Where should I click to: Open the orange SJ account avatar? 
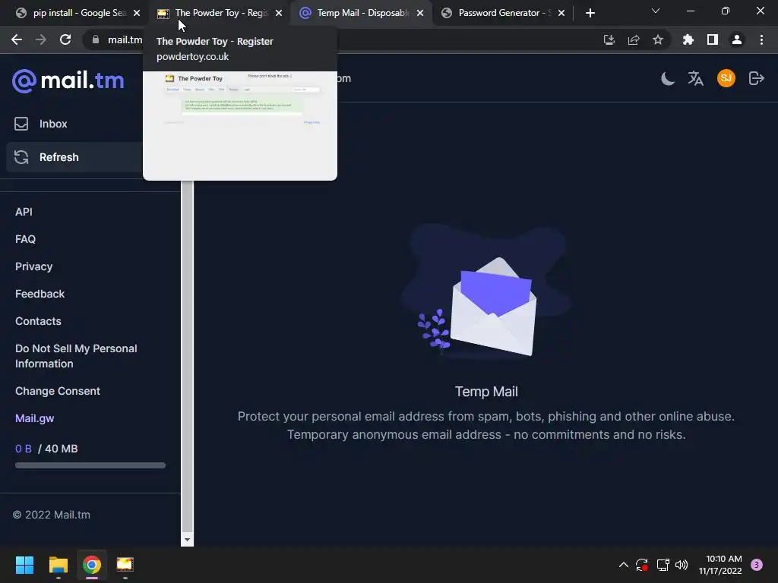point(726,78)
